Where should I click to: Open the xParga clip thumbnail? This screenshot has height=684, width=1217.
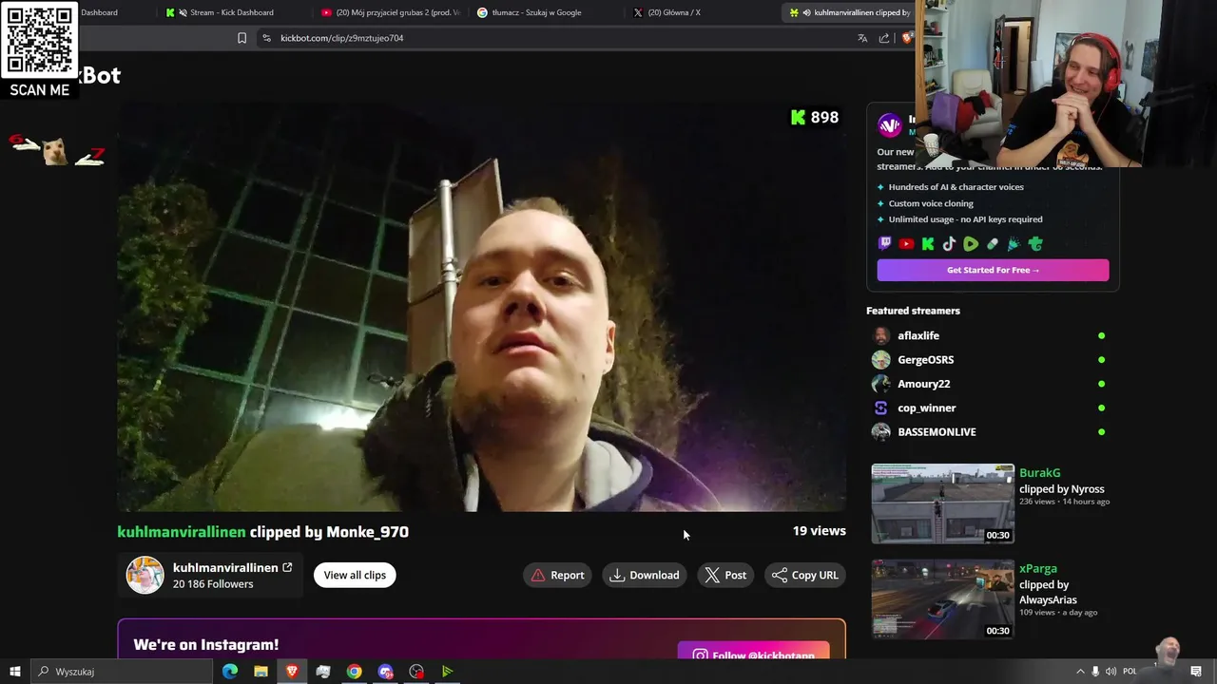(x=943, y=599)
